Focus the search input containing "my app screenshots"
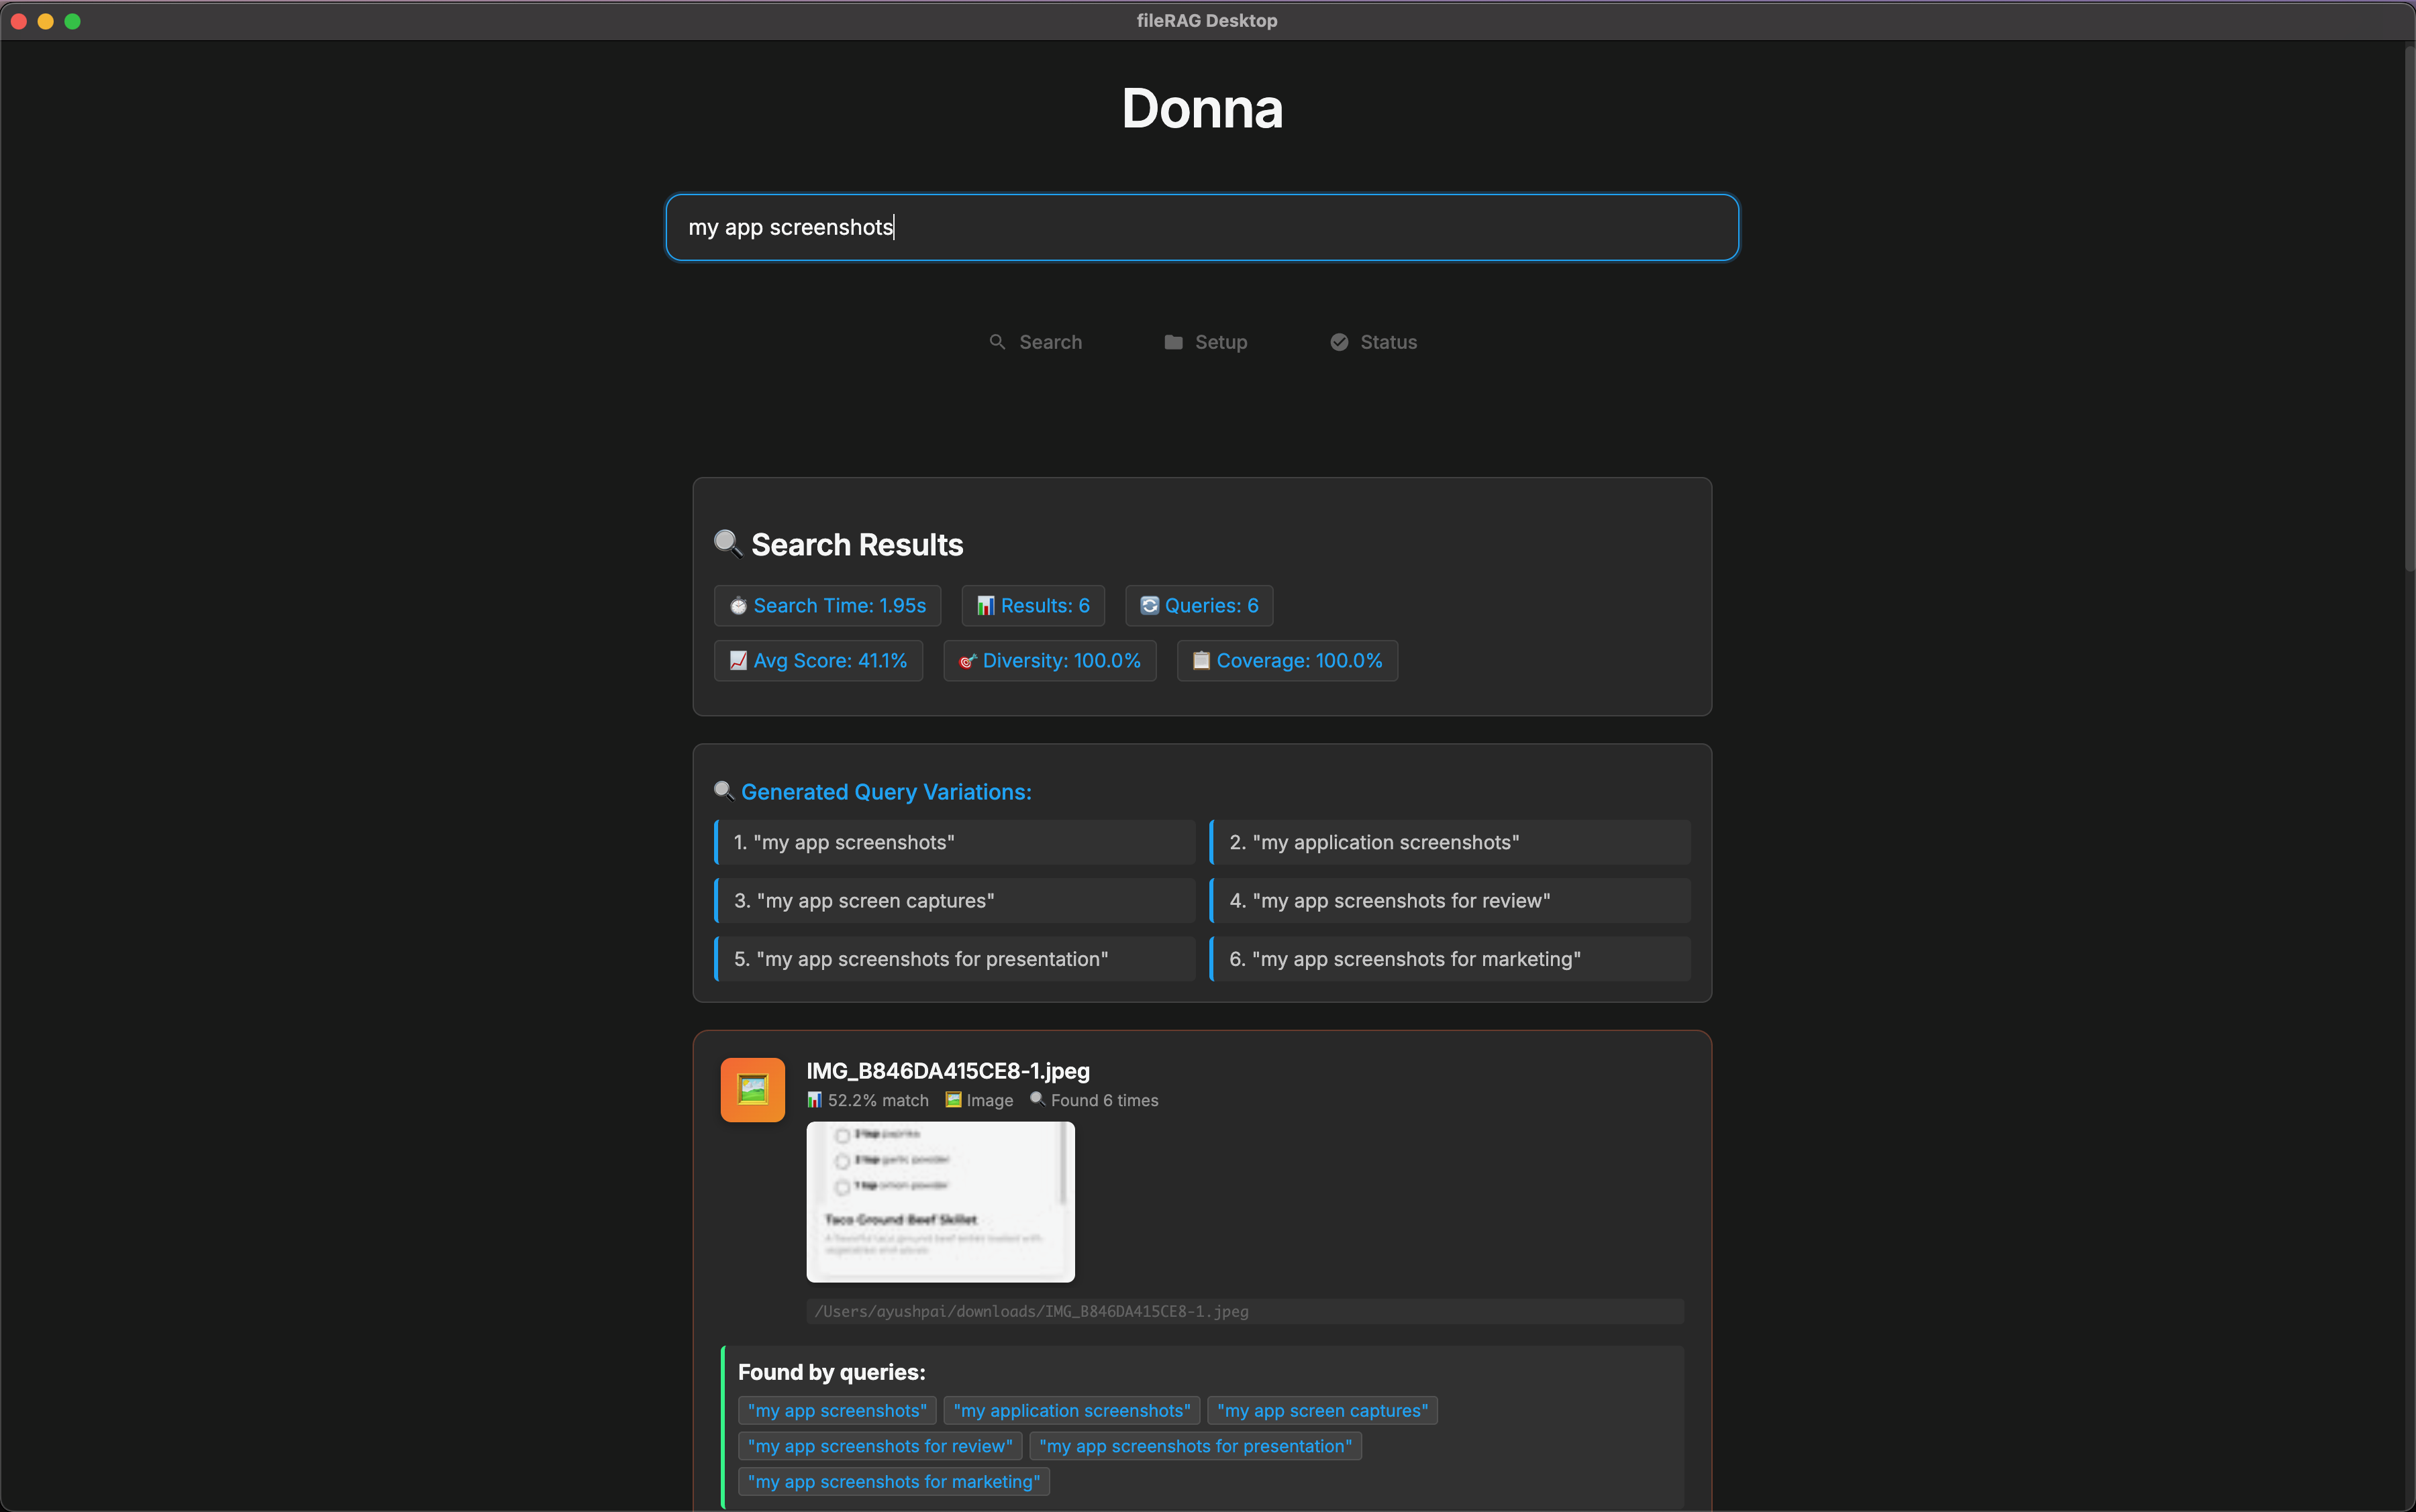This screenshot has height=1512, width=2416. coord(1201,227)
